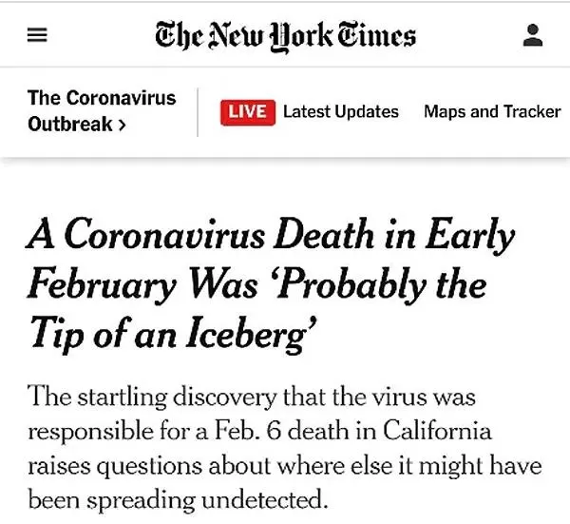Open the user account profile icon

tap(533, 35)
